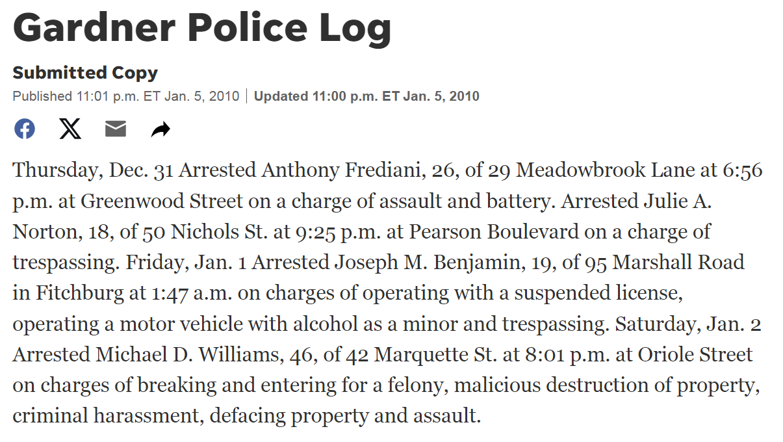Click the Gardner Police Log headline
Image resolution: width=783 pixels, height=442 pixels.
pos(202,27)
